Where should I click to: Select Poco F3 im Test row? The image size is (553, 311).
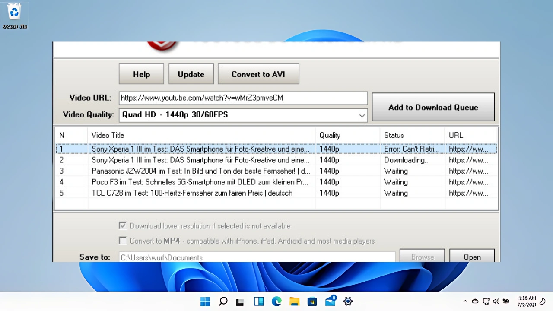click(x=276, y=182)
